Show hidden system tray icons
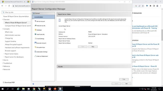This screenshot has height=91, width=163. [x=140, y=89]
